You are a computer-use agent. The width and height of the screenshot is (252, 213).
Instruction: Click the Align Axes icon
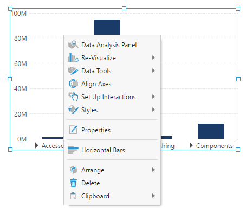[73, 83]
